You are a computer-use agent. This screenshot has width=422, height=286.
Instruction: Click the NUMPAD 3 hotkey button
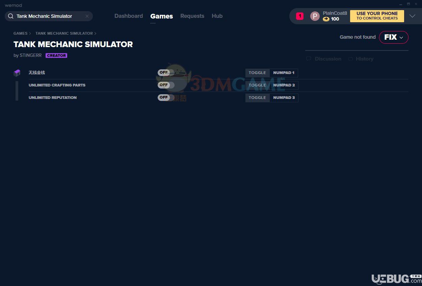point(284,98)
